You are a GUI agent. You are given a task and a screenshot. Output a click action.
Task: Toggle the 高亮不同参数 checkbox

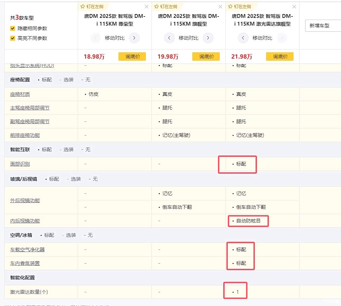click(13, 38)
